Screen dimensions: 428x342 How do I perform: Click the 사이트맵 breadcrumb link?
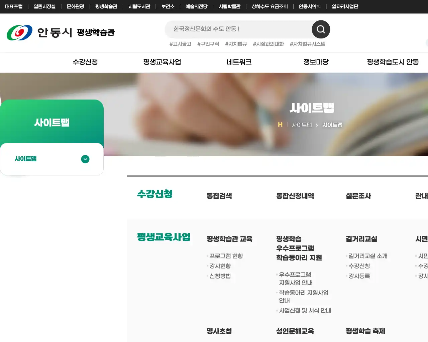coord(301,125)
